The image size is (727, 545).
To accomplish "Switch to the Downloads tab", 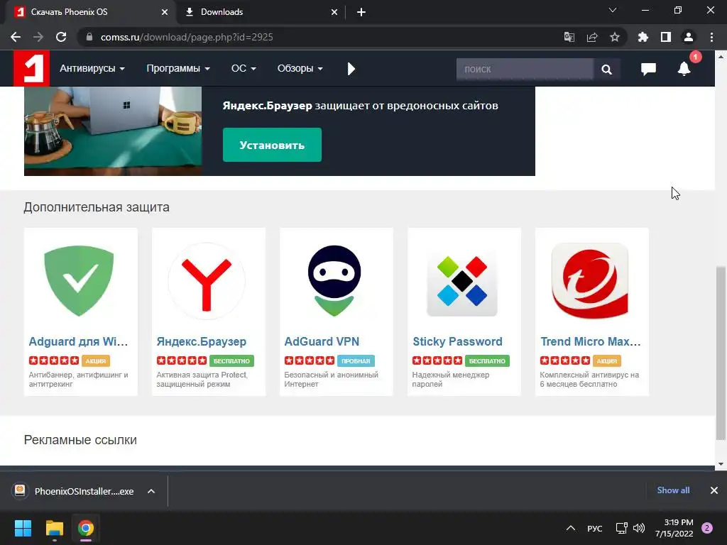I will pos(261,12).
